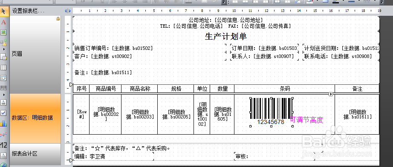Select the 可调节高度 magenta text
Screen dimensions: 393x167
point(306,120)
